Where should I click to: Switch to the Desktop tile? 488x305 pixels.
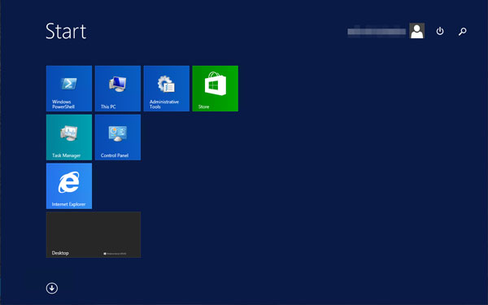94,235
